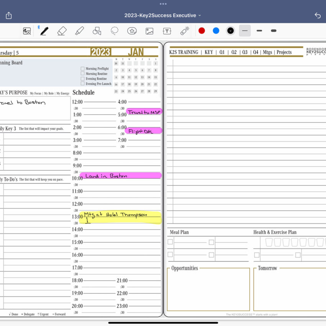Select day 15 in mini calendar
The height and width of the screenshot is (326, 326).
[x=155, y=77]
